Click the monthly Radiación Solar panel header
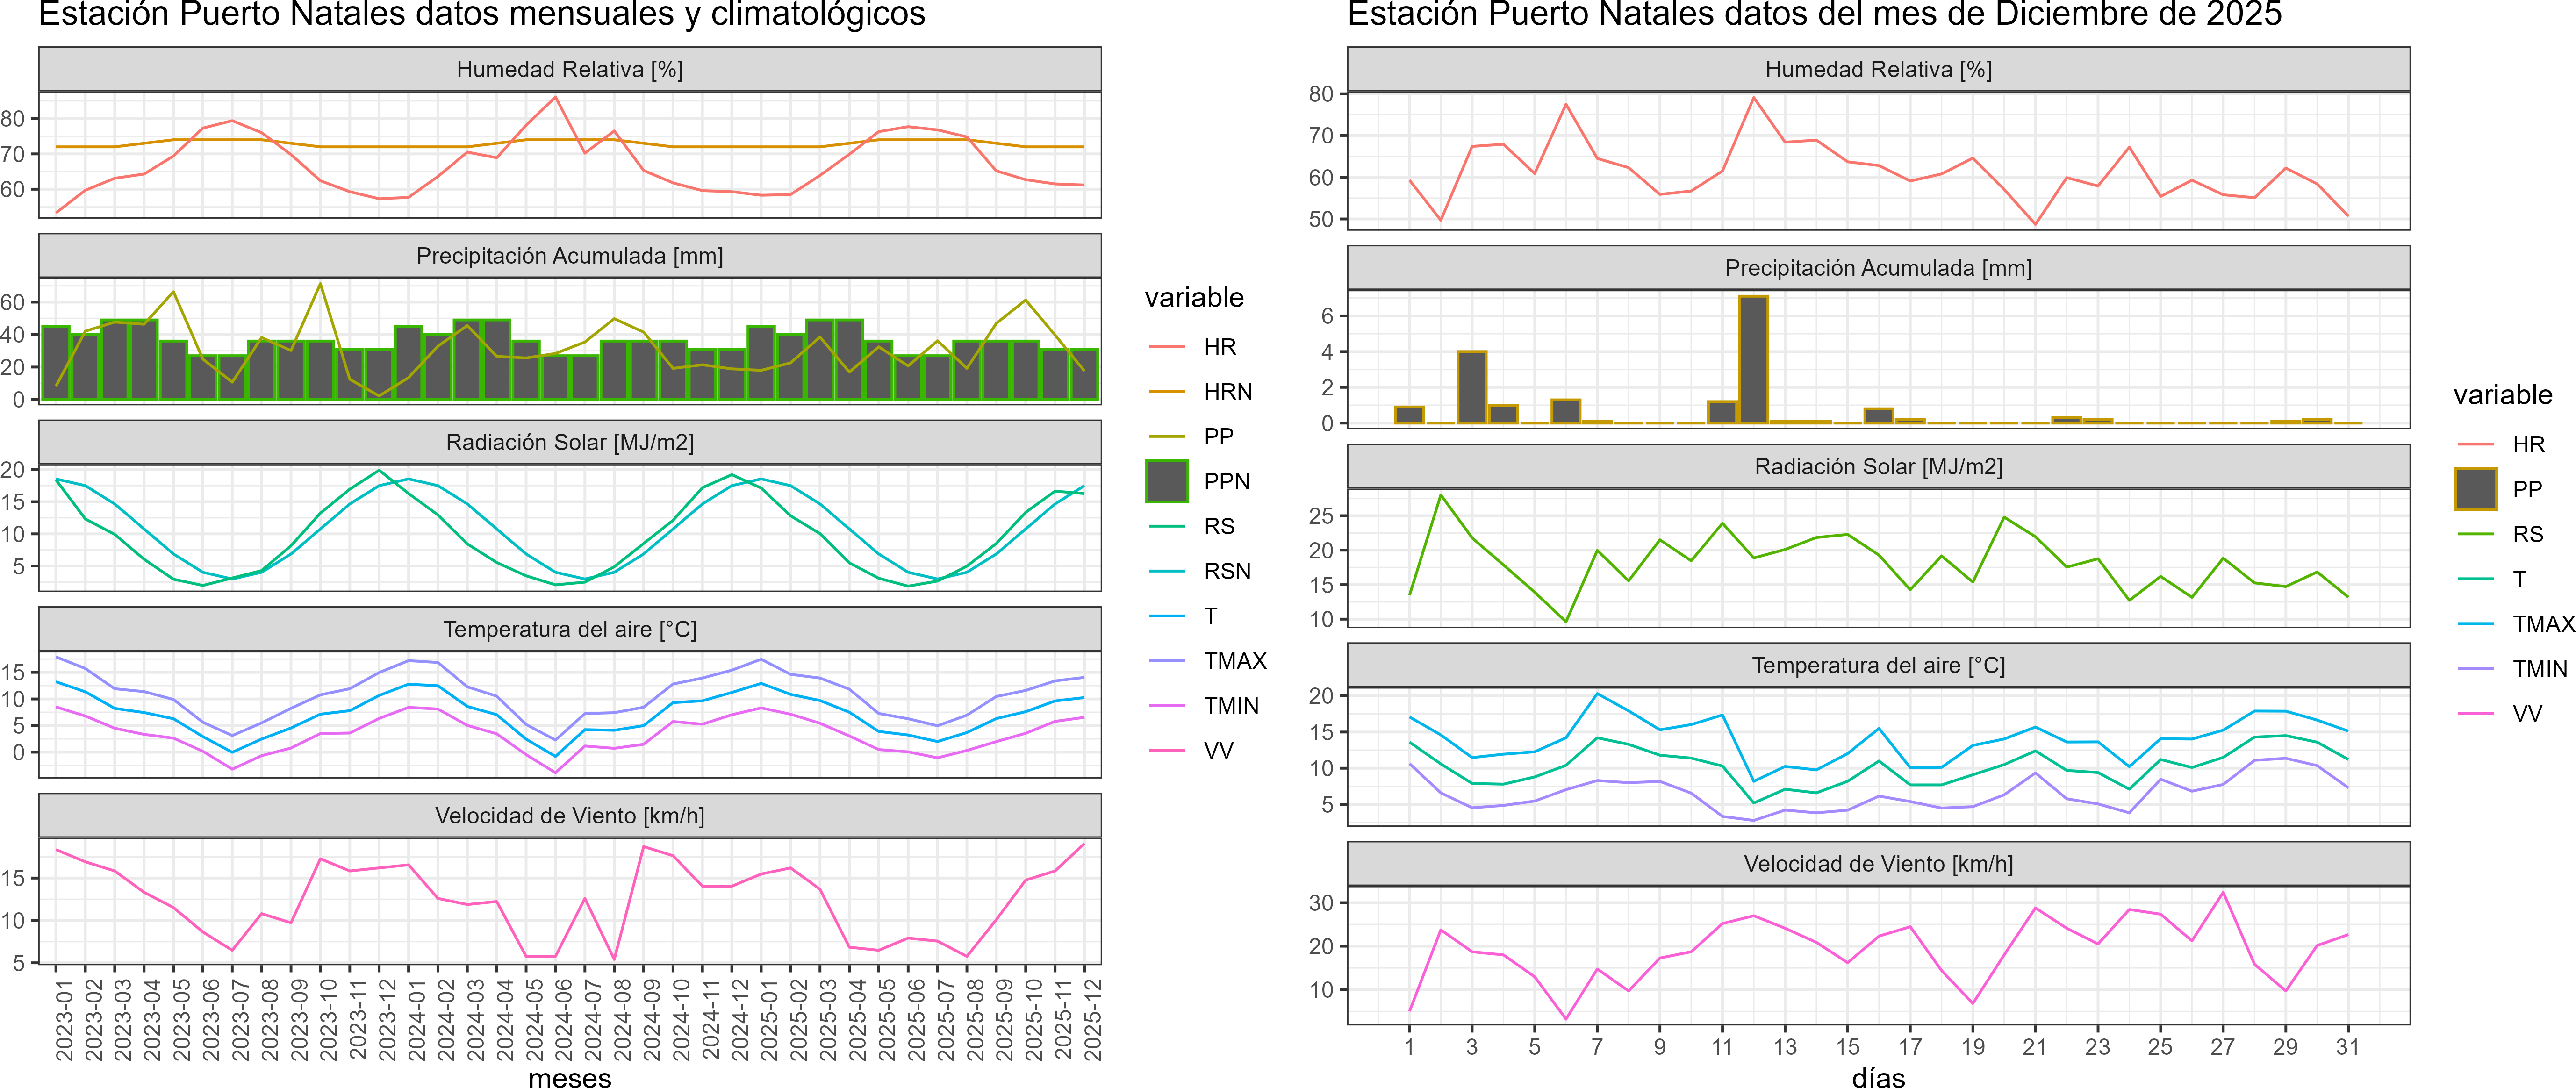Viewport: 2576px width, 1088px height. [570, 442]
